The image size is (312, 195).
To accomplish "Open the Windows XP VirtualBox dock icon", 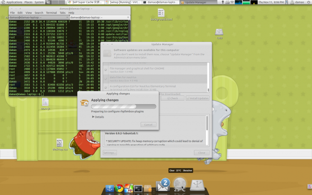I will tap(129, 188).
